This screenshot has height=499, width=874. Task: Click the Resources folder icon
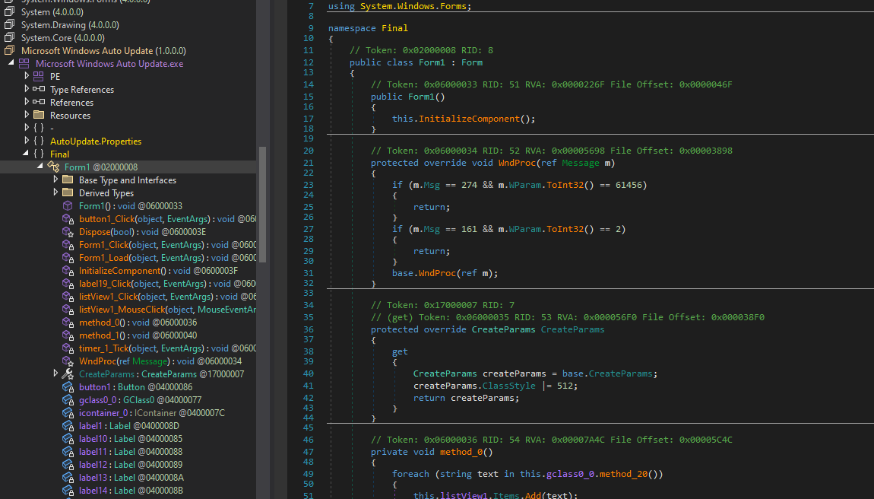pos(39,116)
